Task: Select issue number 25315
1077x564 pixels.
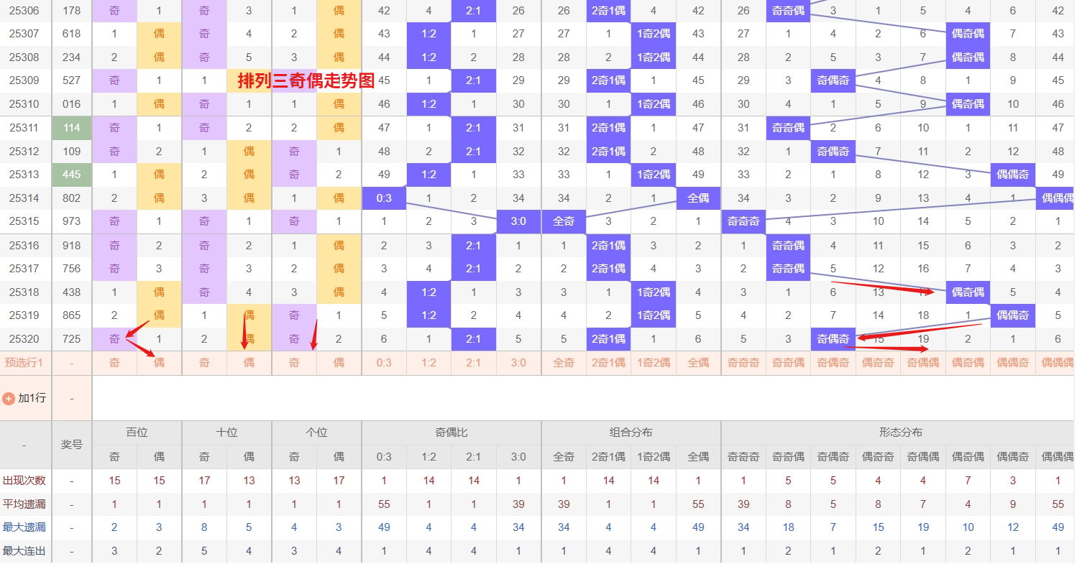Action: [x=24, y=221]
